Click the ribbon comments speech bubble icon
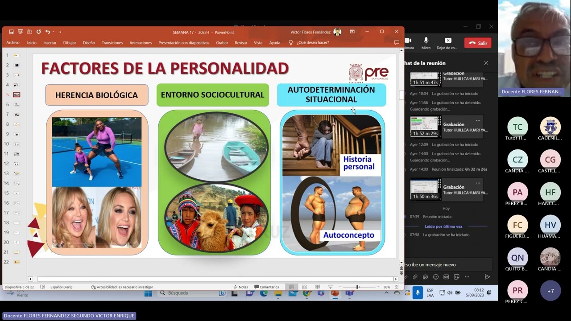 coord(397,43)
